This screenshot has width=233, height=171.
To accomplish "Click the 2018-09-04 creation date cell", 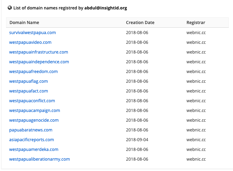I will click(x=137, y=140).
